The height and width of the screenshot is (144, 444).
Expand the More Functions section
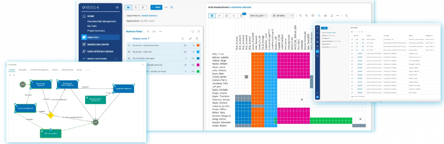click(100, 59)
